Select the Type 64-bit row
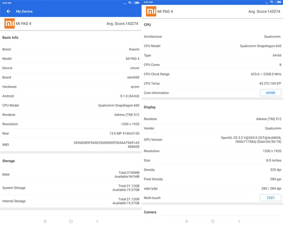This screenshot has width=283, height=227. 212,55
